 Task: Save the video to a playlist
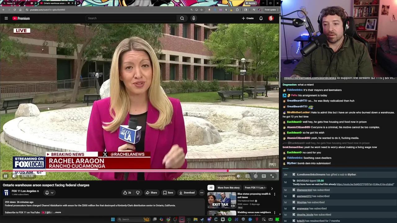(168, 193)
